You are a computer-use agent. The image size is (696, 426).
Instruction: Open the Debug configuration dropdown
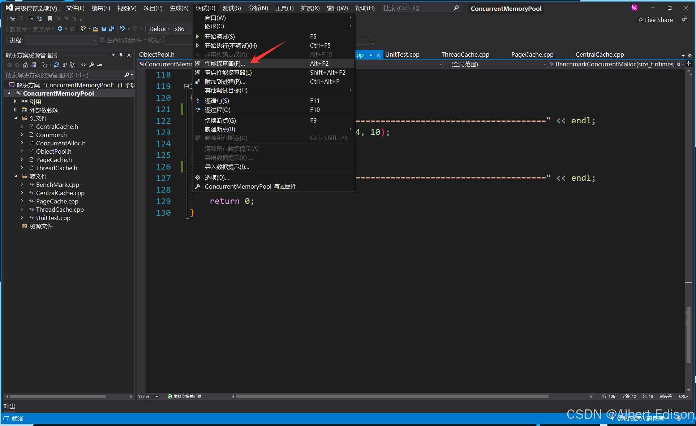(159, 29)
